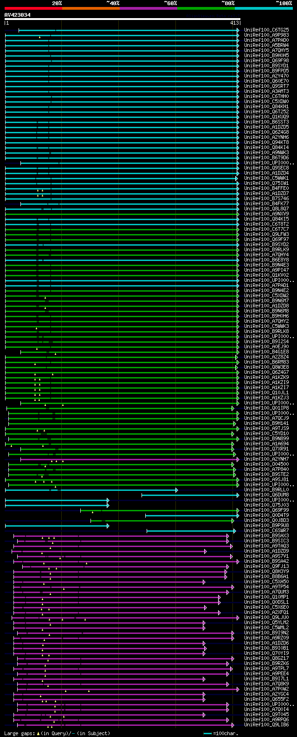Open hit UniRef100_C6TG25
297x737 pixels.
(266, 30)
